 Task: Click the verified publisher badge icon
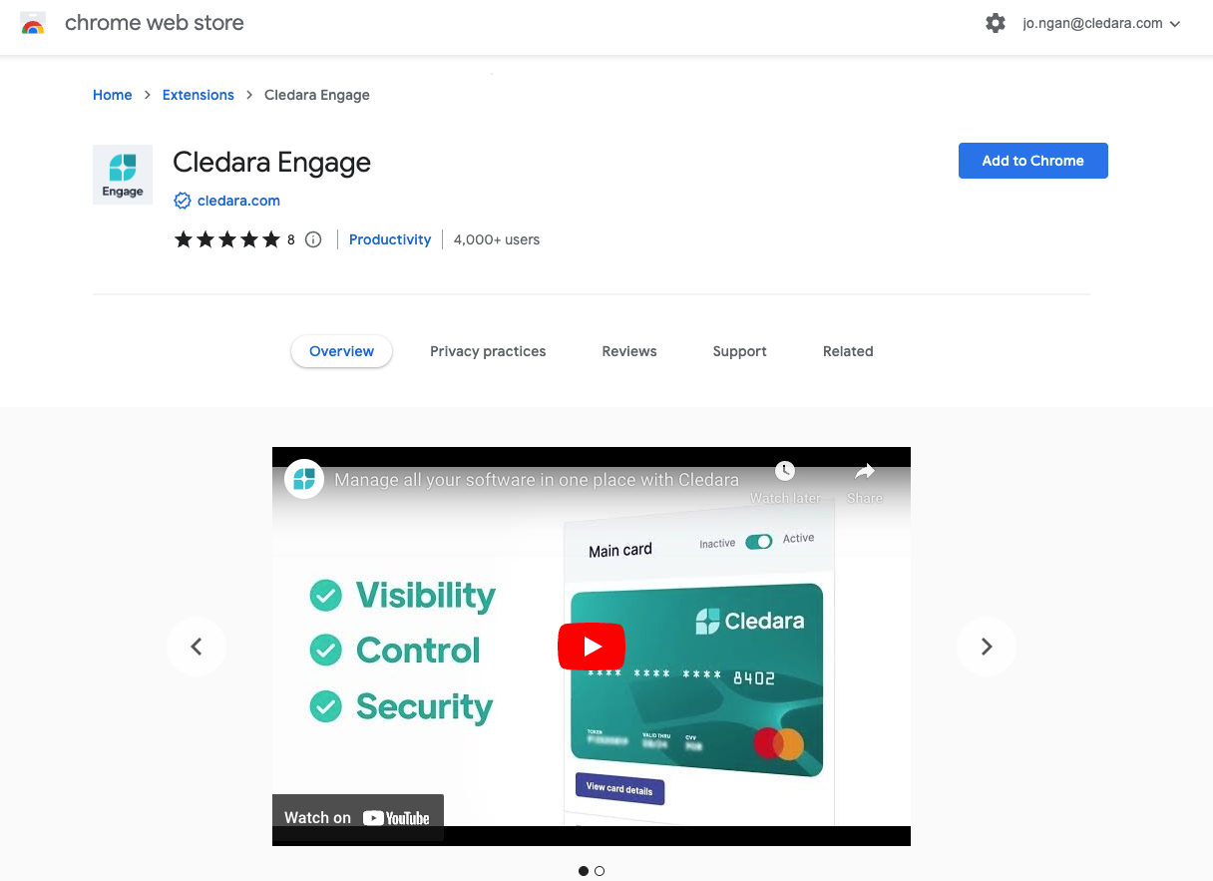click(183, 201)
